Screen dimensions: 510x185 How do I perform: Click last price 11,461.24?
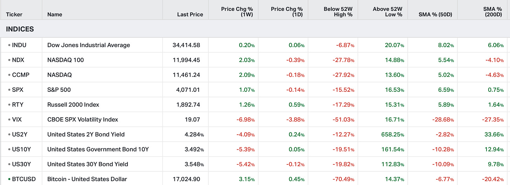187,75
